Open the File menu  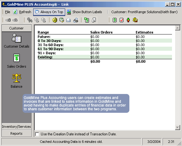click(x=8, y=12)
